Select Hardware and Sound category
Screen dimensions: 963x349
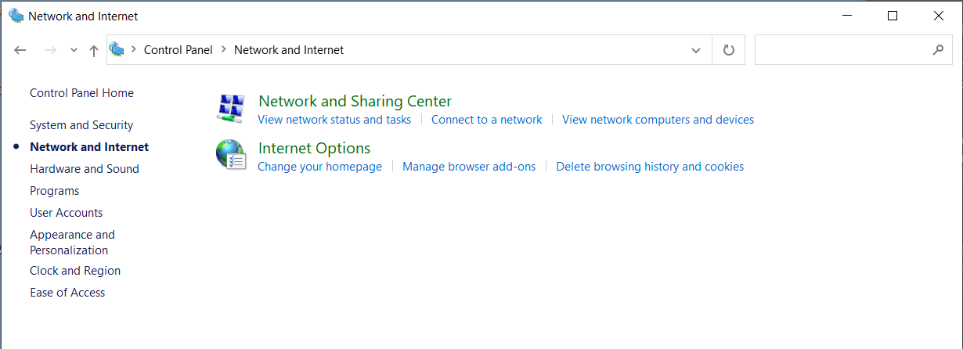point(85,169)
